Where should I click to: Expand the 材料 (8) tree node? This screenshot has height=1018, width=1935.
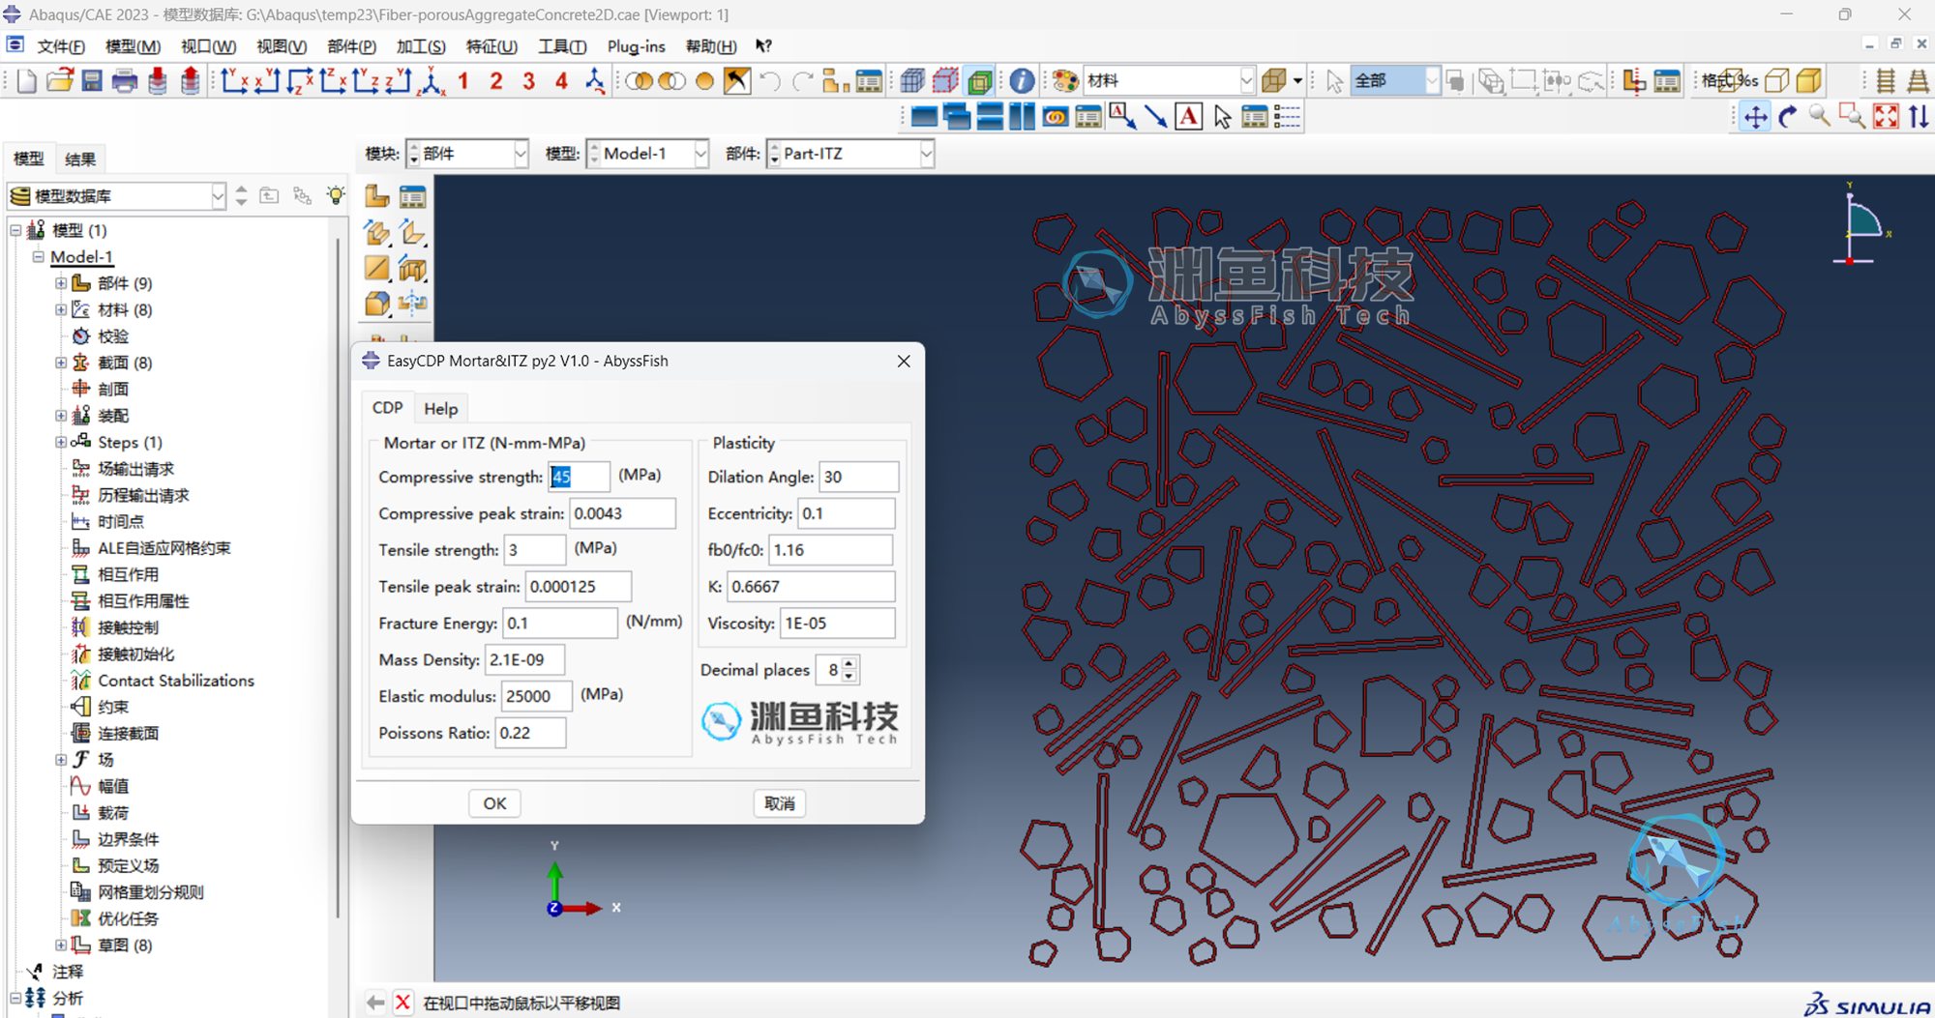pos(61,309)
